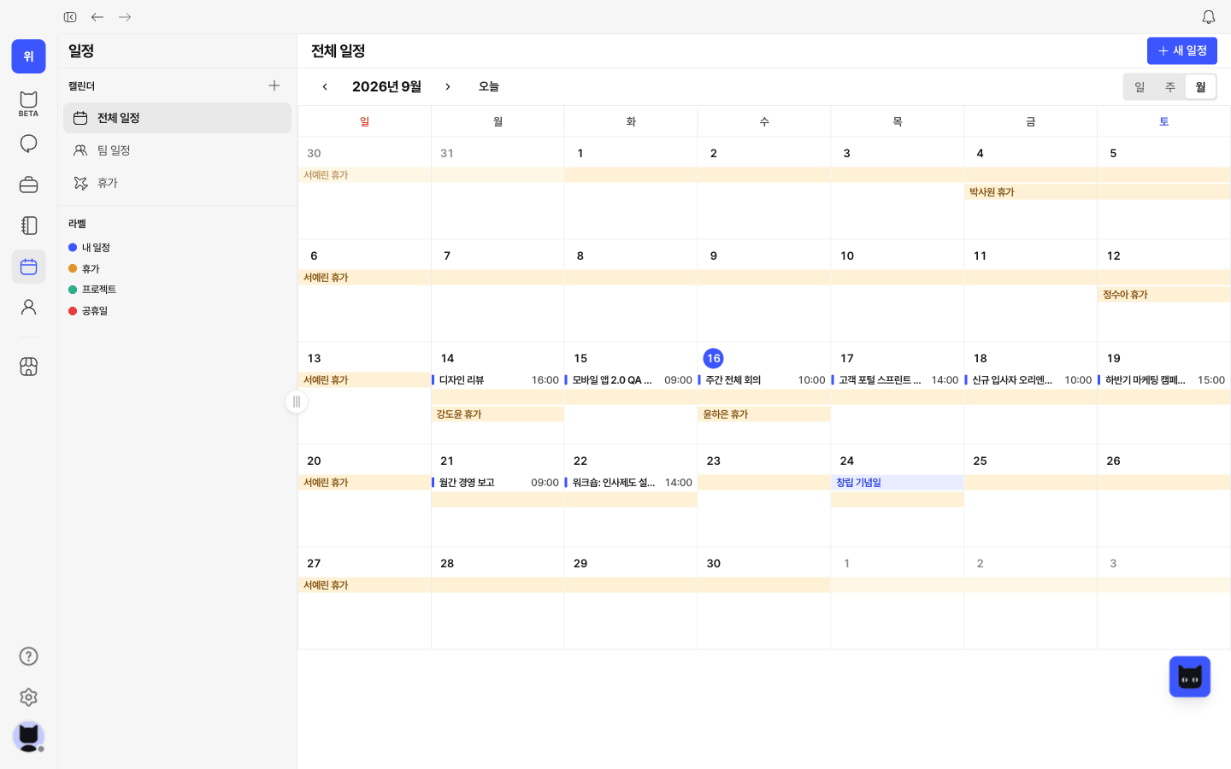
Task: Select 휴가 calendar in sidebar list
Action: click(177, 183)
